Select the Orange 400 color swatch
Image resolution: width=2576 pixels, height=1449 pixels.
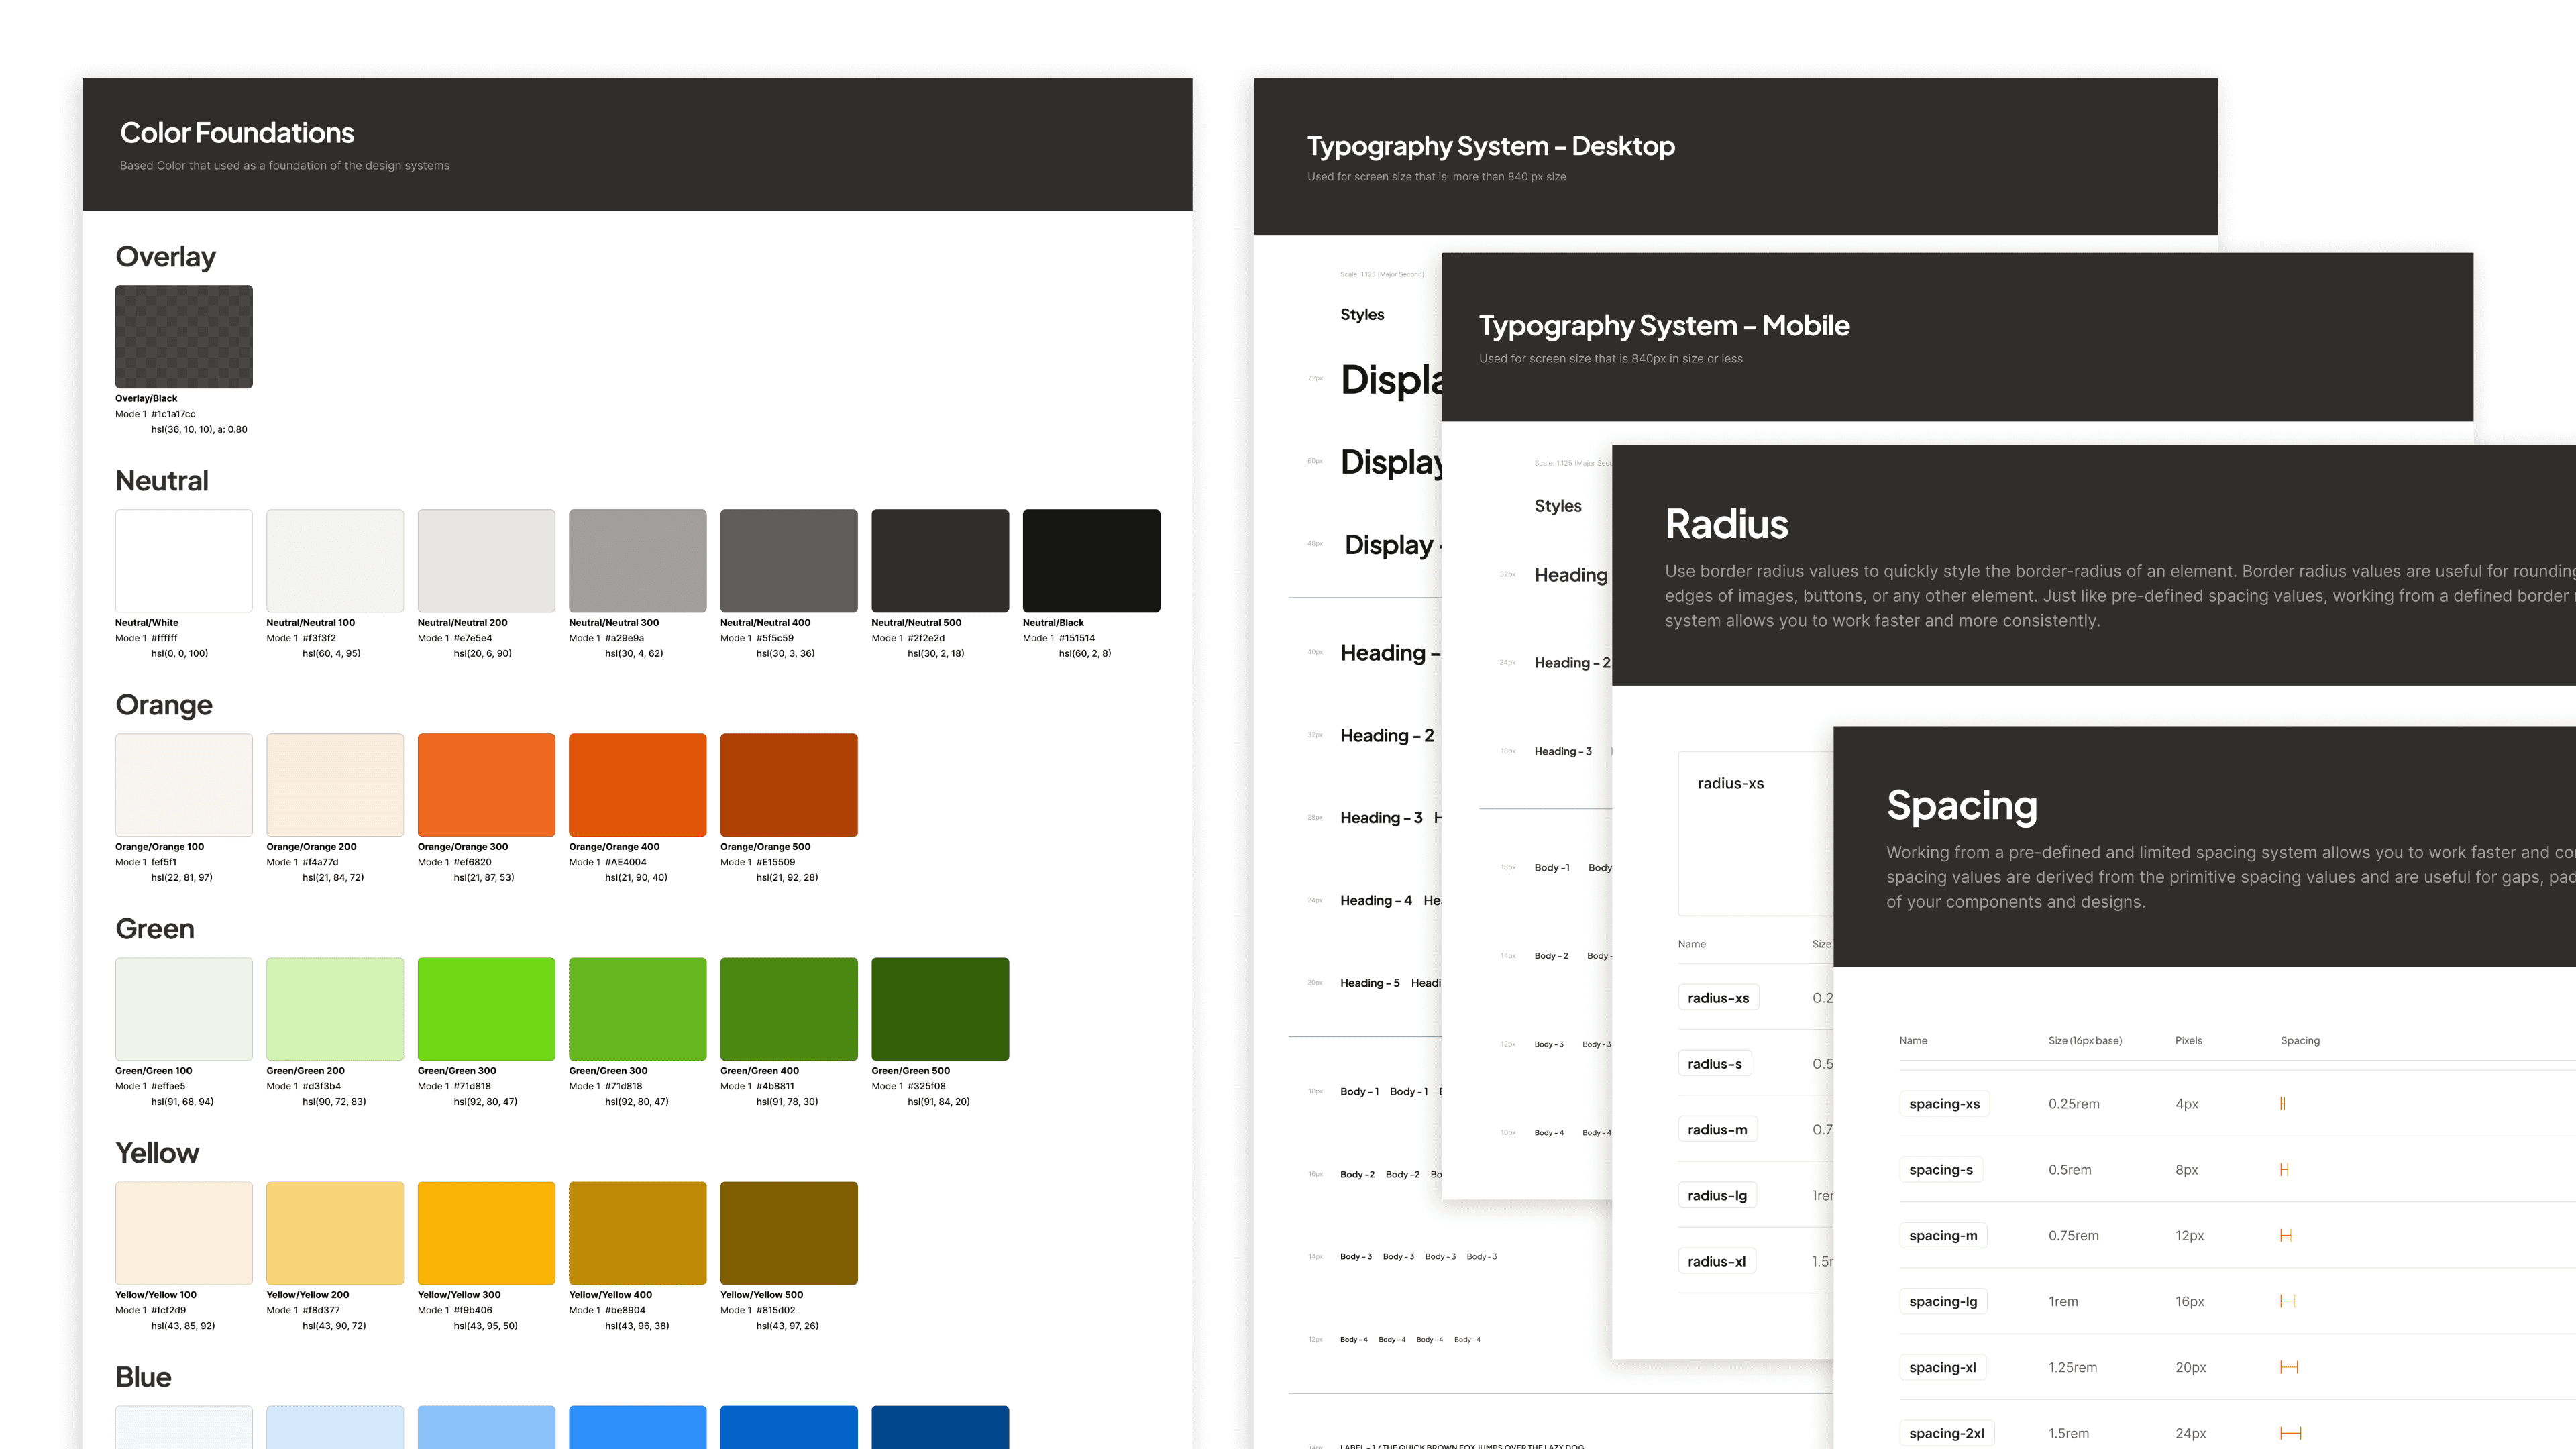pyautogui.click(x=637, y=785)
